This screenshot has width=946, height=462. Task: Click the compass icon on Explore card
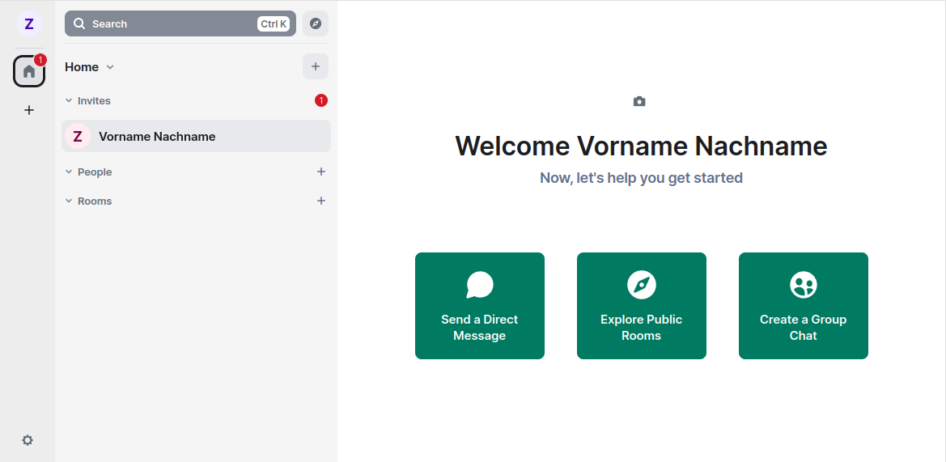[642, 285]
